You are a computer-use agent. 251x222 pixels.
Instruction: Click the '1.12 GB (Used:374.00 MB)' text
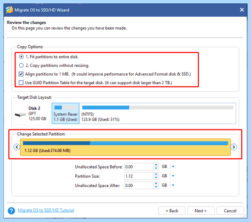tap(47, 151)
